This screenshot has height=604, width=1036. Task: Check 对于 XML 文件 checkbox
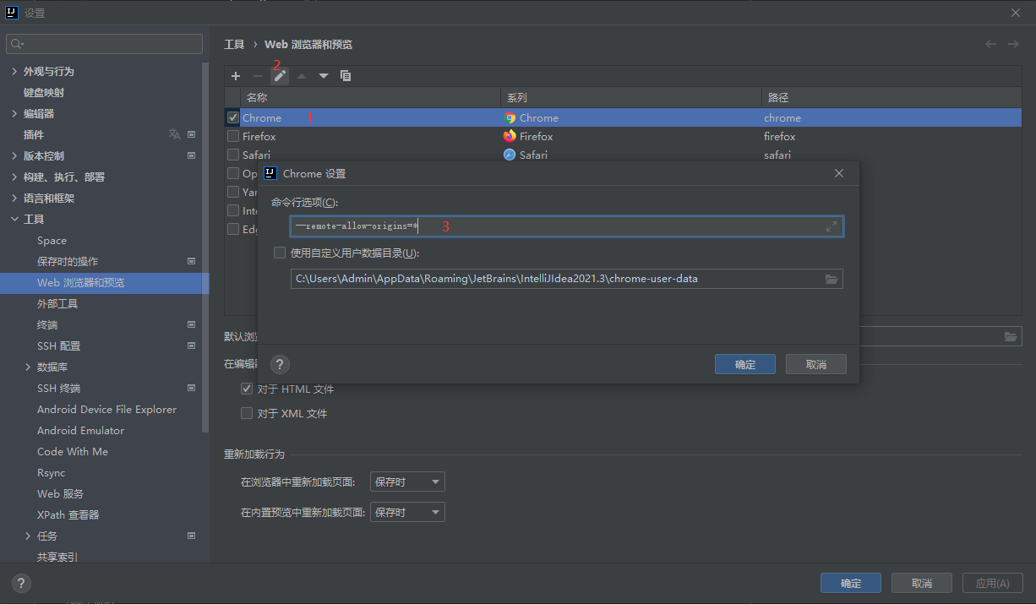click(247, 413)
